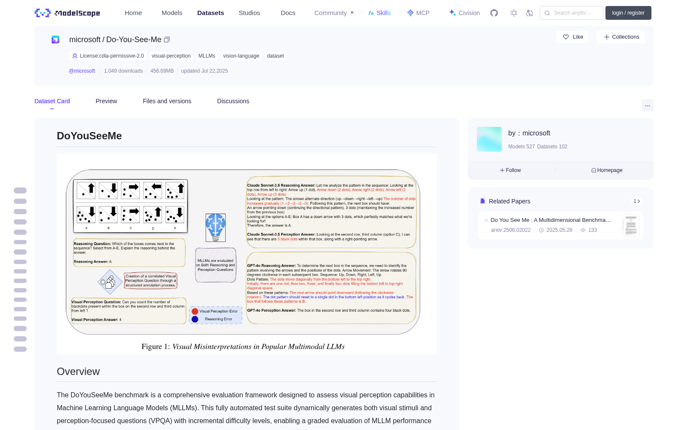Screen dimensions: 688x430
Task: Click the first outline marker in sidebar
Action: point(20,190)
